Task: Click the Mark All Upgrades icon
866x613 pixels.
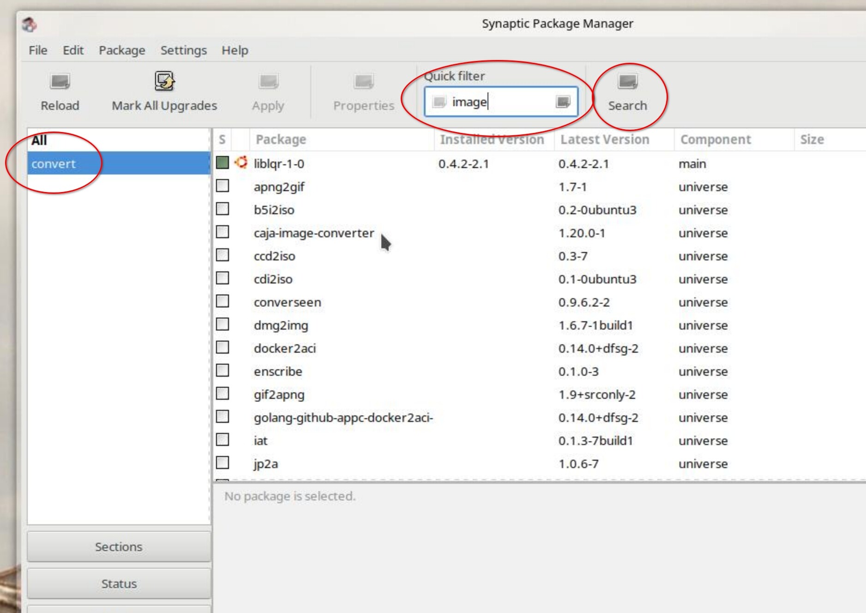Action: pyautogui.click(x=164, y=81)
